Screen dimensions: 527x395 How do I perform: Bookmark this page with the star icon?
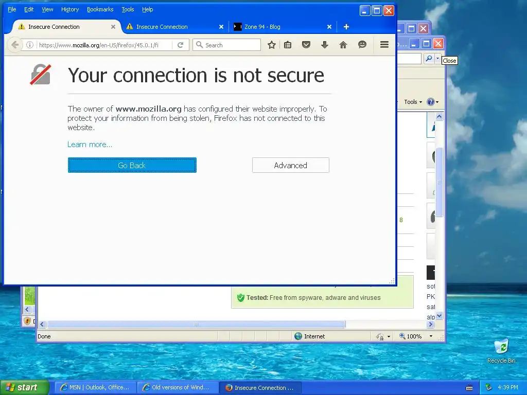pyautogui.click(x=272, y=45)
